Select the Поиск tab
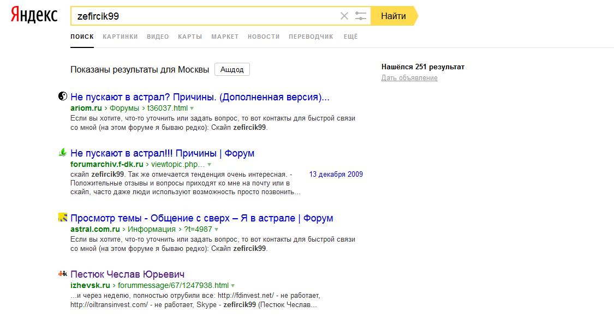Image resolution: width=614 pixels, height=318 pixels. click(x=82, y=37)
